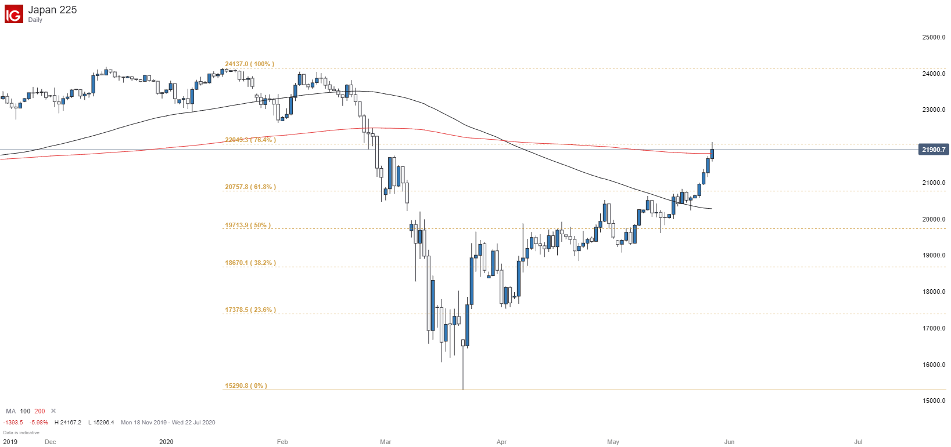Click the IG logo icon
Image resolution: width=951 pixels, height=447 pixels.
click(x=13, y=14)
